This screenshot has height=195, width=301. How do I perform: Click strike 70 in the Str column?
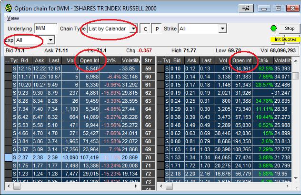point(148,157)
